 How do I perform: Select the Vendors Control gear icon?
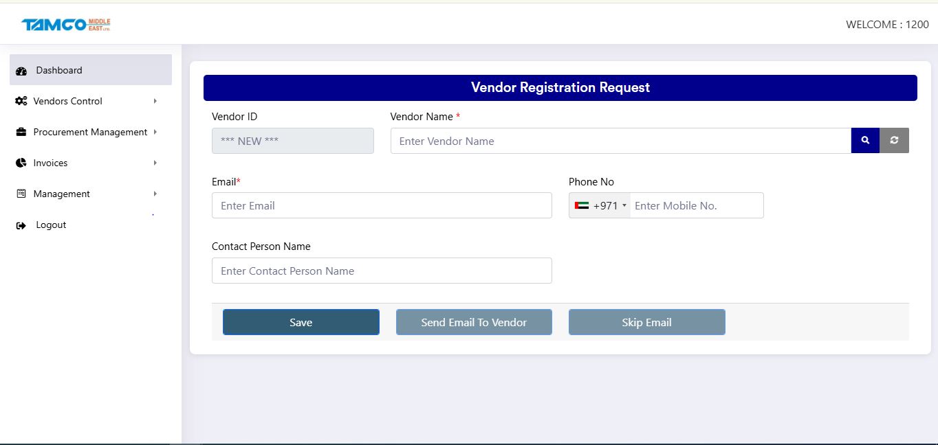(x=21, y=101)
